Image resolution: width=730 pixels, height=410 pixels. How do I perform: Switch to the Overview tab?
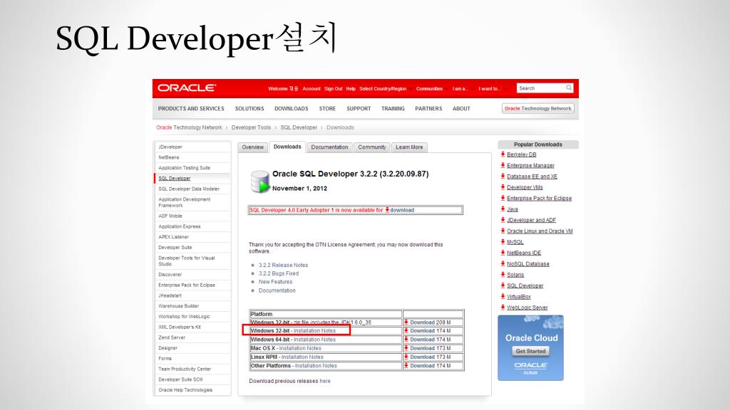[x=253, y=147]
